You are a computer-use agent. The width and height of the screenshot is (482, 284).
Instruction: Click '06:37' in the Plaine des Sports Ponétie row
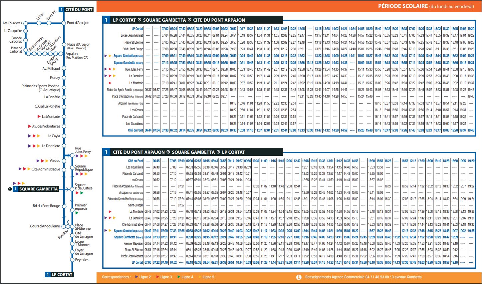coord(148,90)
